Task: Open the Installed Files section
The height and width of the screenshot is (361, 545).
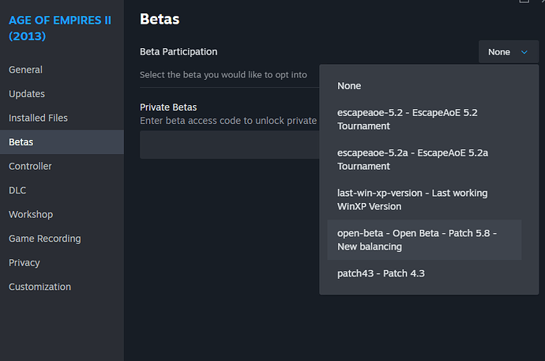Action: [x=62, y=118]
